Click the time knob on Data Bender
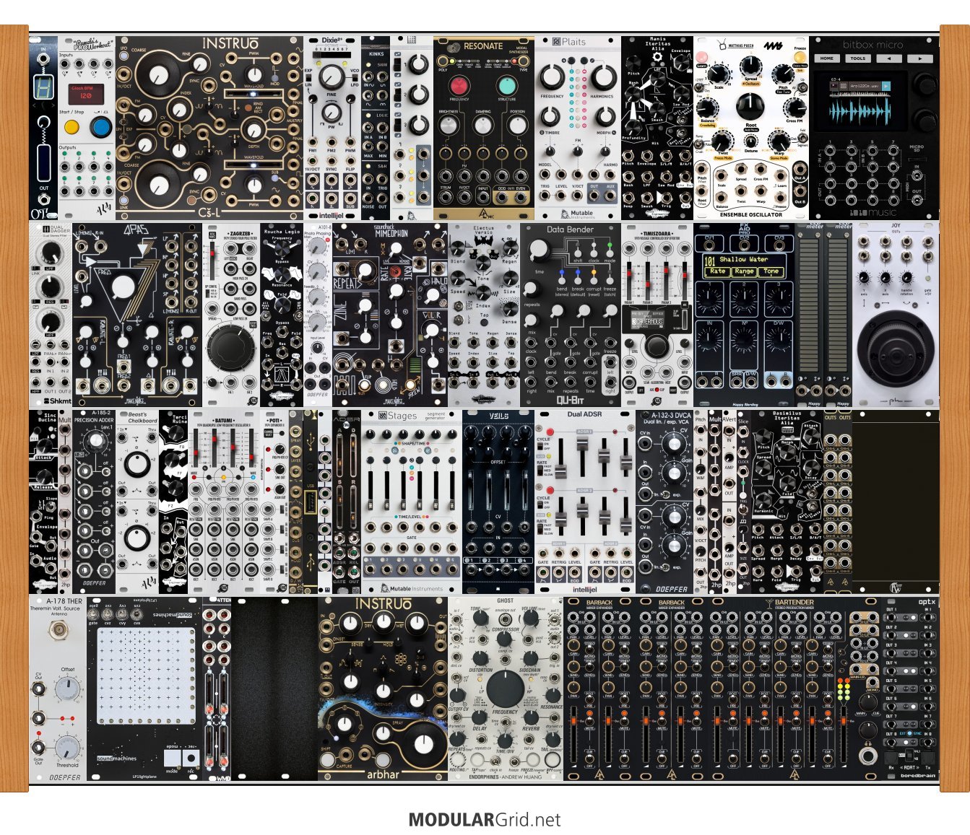 tap(538, 250)
